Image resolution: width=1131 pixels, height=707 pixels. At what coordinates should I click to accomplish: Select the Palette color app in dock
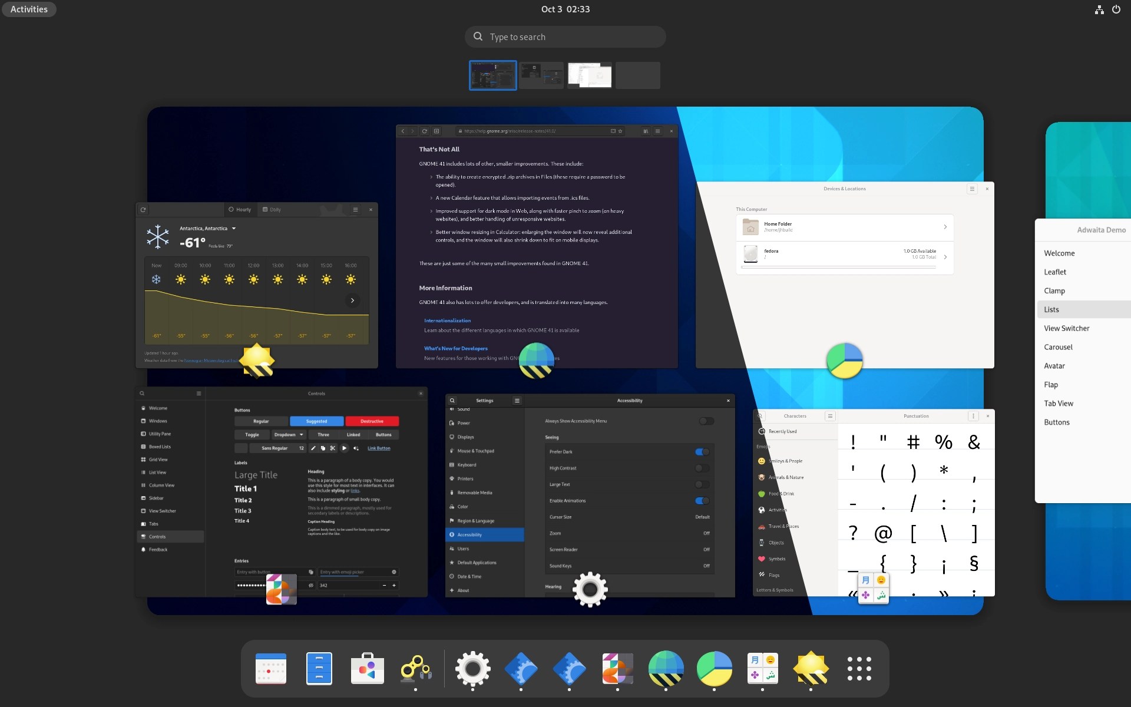[x=616, y=668]
